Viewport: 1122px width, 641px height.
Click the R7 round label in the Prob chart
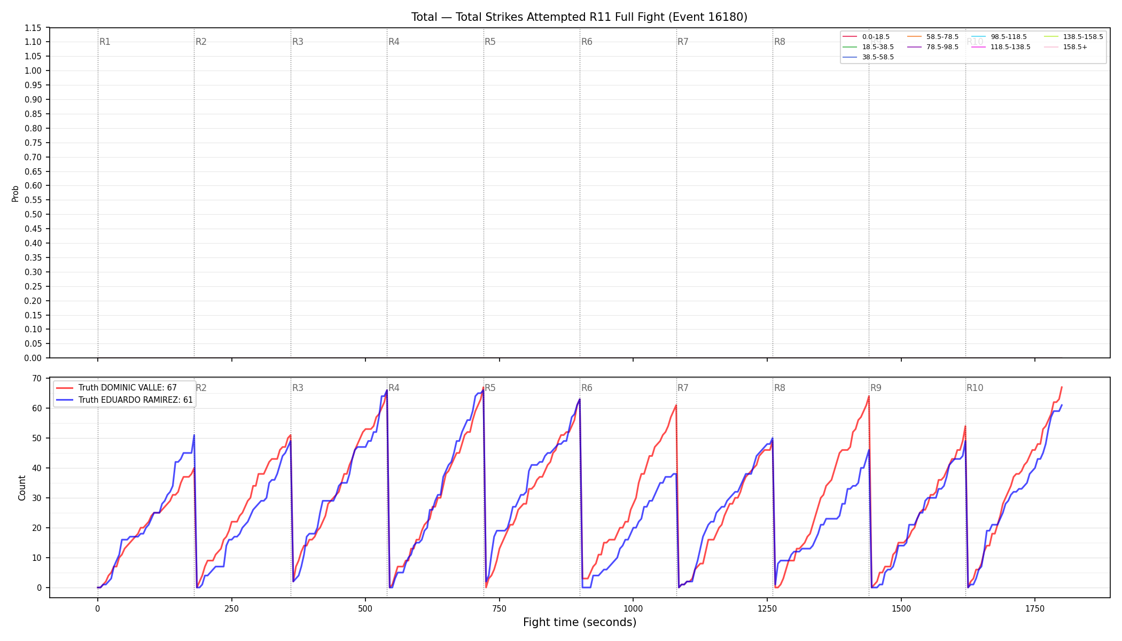coord(683,42)
